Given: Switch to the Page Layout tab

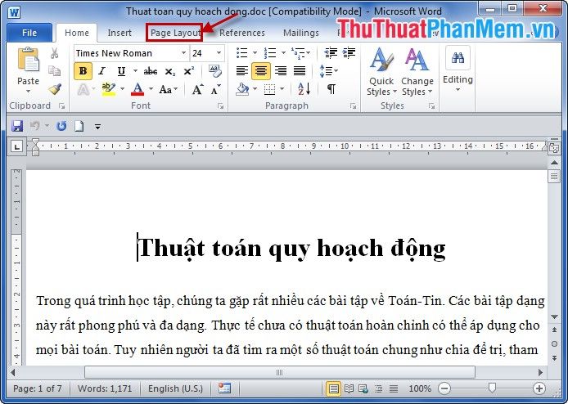Looking at the screenshot, I should (174, 33).
